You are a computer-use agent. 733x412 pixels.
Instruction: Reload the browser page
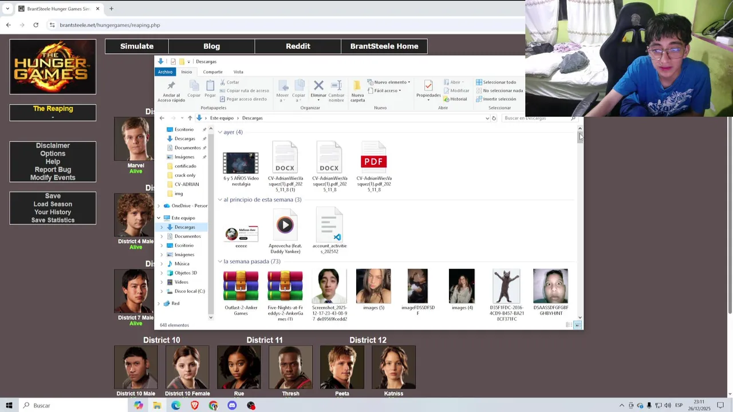tap(36, 25)
